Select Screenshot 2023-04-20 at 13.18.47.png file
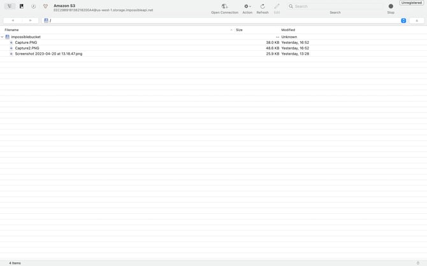Viewport: 427px width, 266px height. pyautogui.click(x=48, y=54)
